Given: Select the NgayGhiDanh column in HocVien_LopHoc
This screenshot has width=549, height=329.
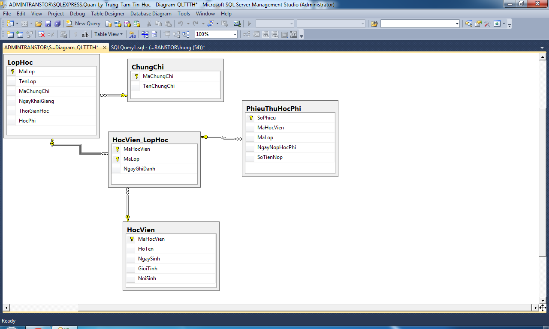Looking at the screenshot, I should 139,169.
